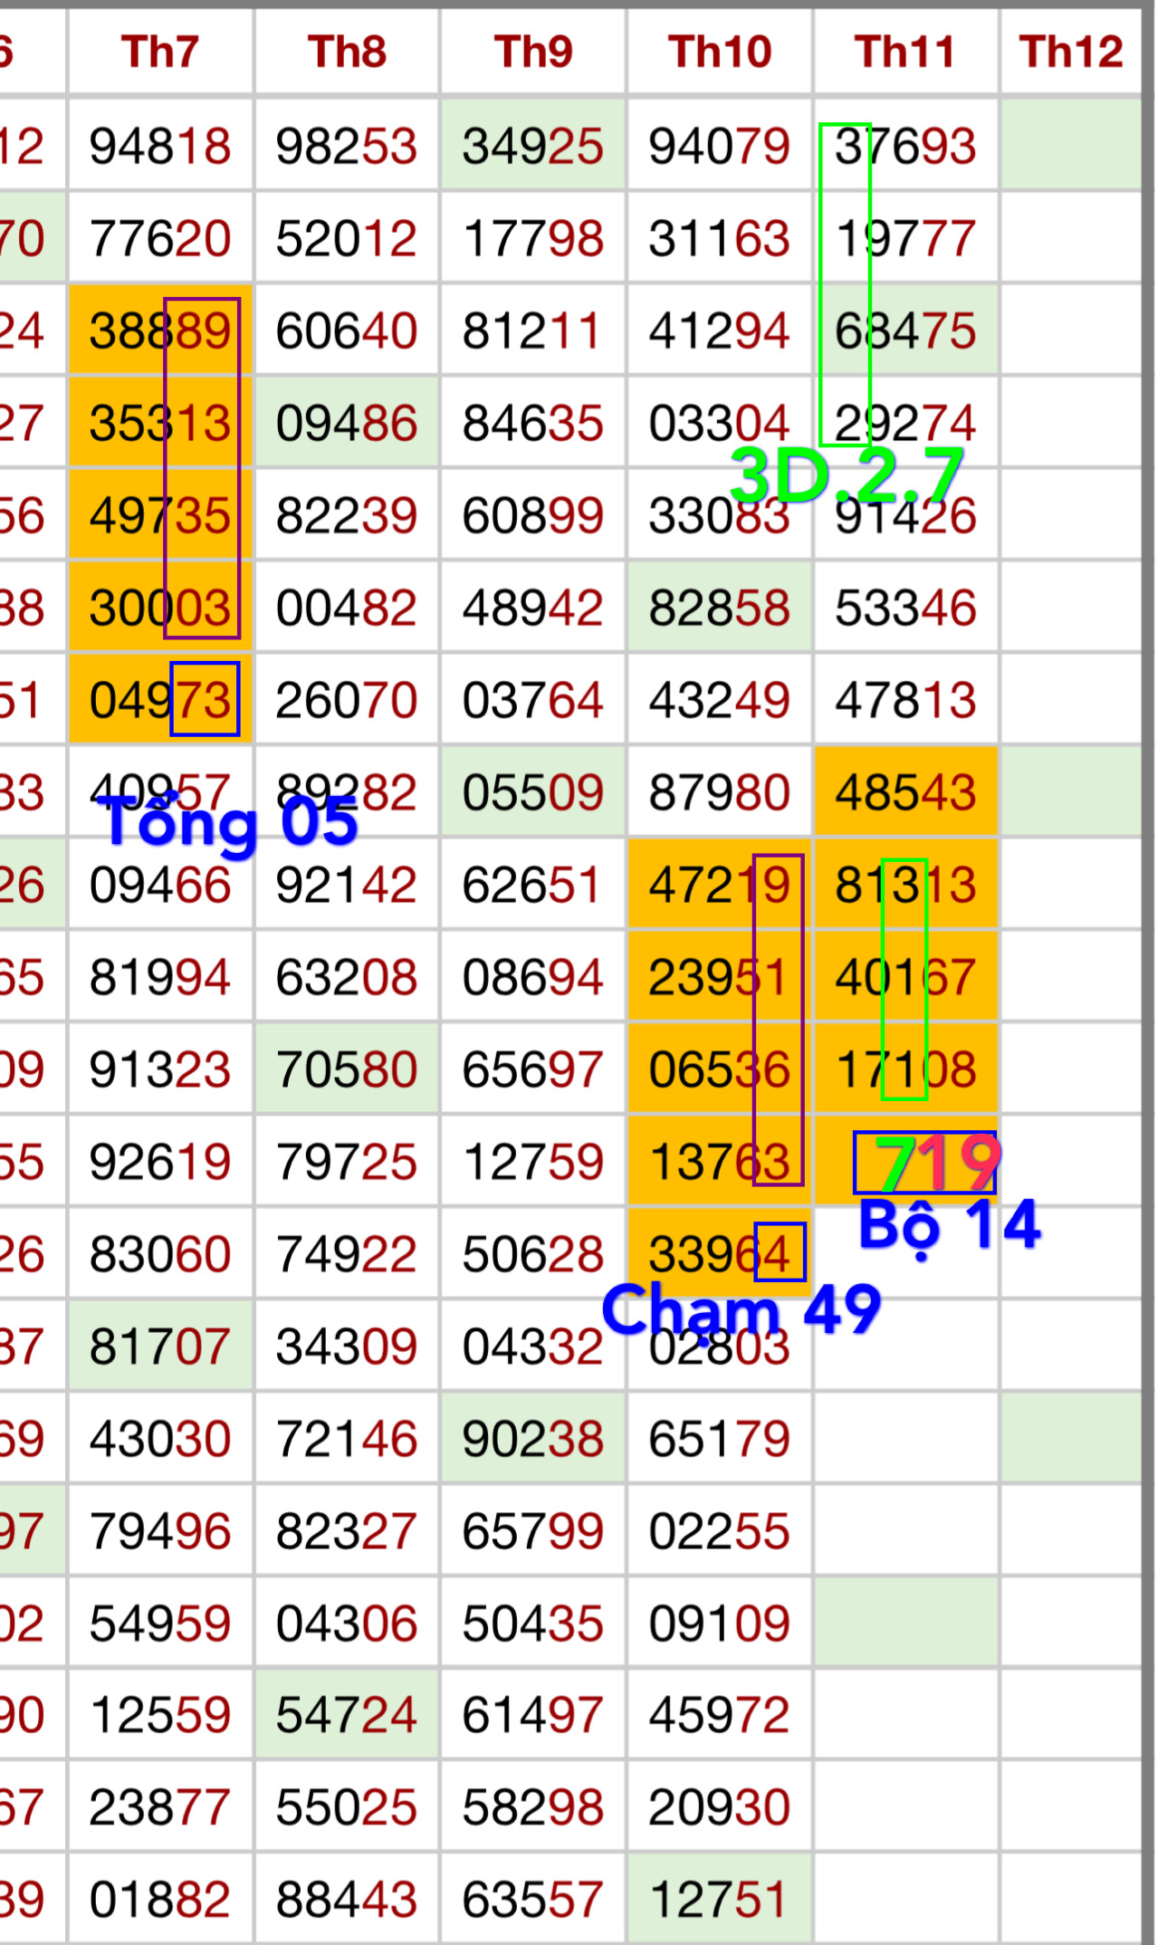Screen dimensions: 1167x1945
Task: Click the boxed number 719
Action: tap(925, 1163)
